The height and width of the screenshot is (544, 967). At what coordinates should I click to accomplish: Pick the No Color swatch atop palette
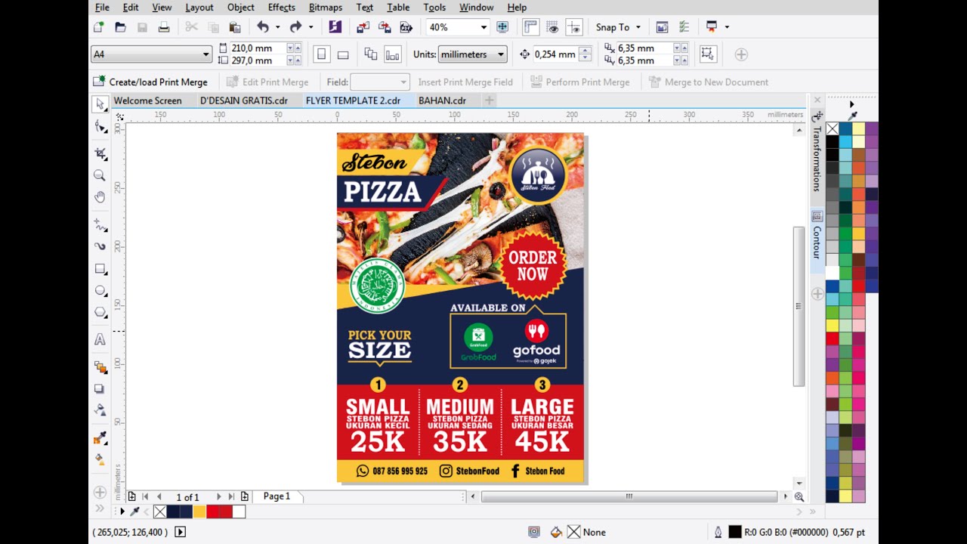point(832,129)
